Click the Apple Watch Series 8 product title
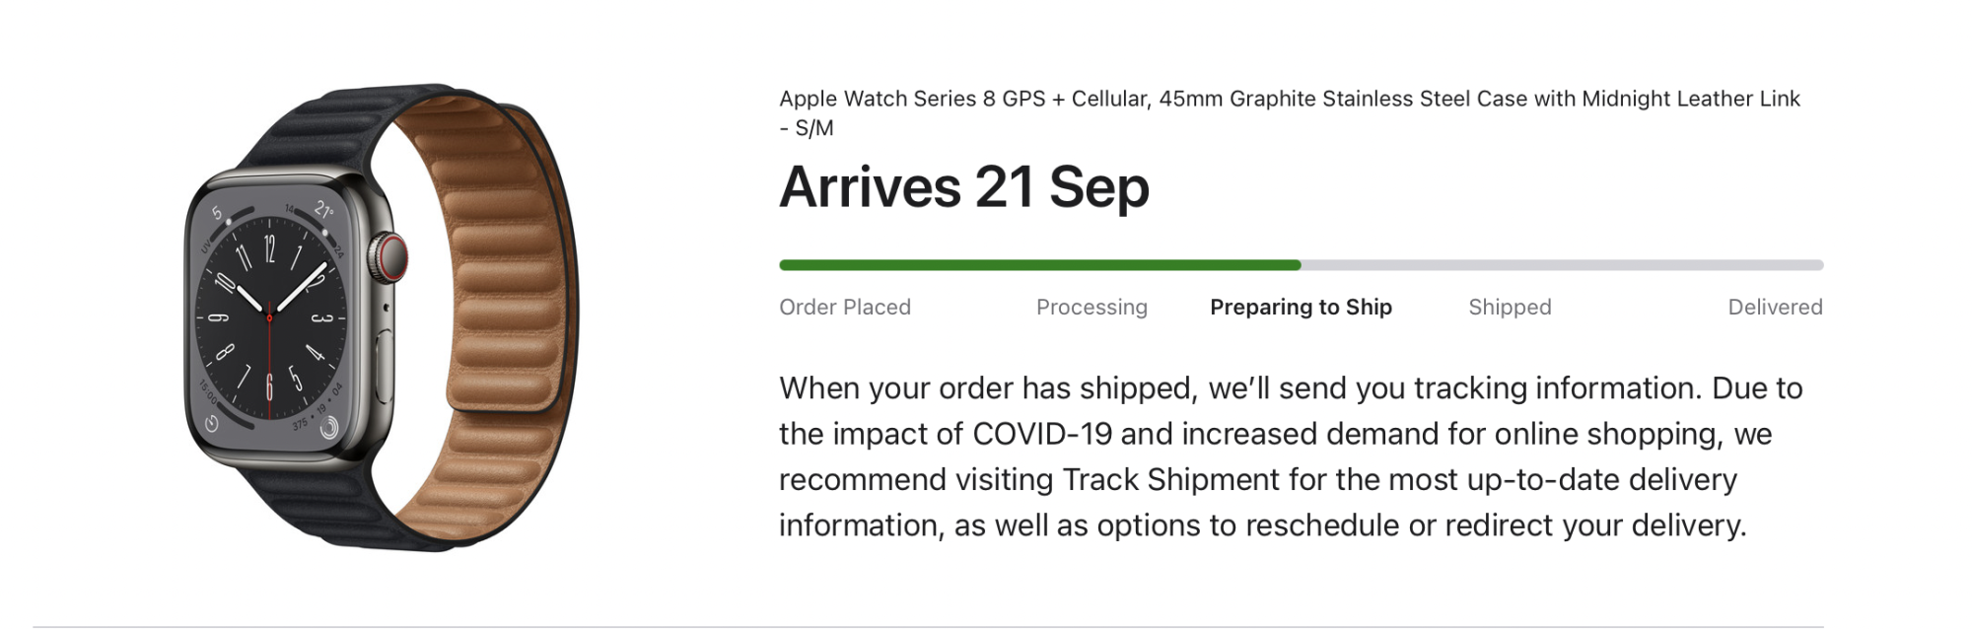This screenshot has width=1972, height=629. pos(1290,112)
